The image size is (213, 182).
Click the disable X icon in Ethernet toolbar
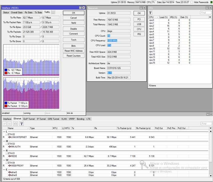click(x=10, y=124)
